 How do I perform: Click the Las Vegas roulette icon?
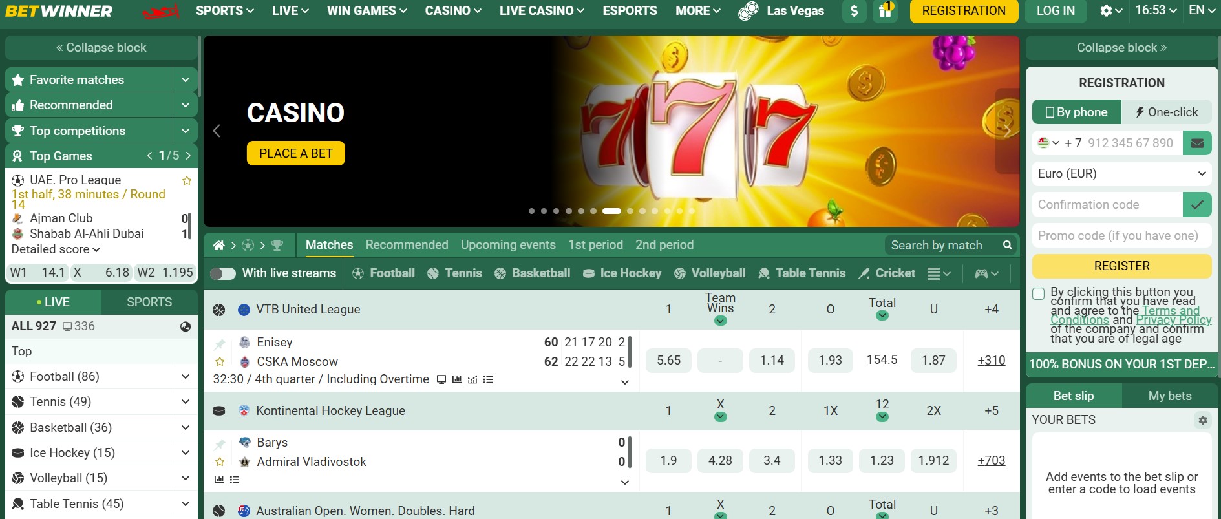(x=749, y=11)
